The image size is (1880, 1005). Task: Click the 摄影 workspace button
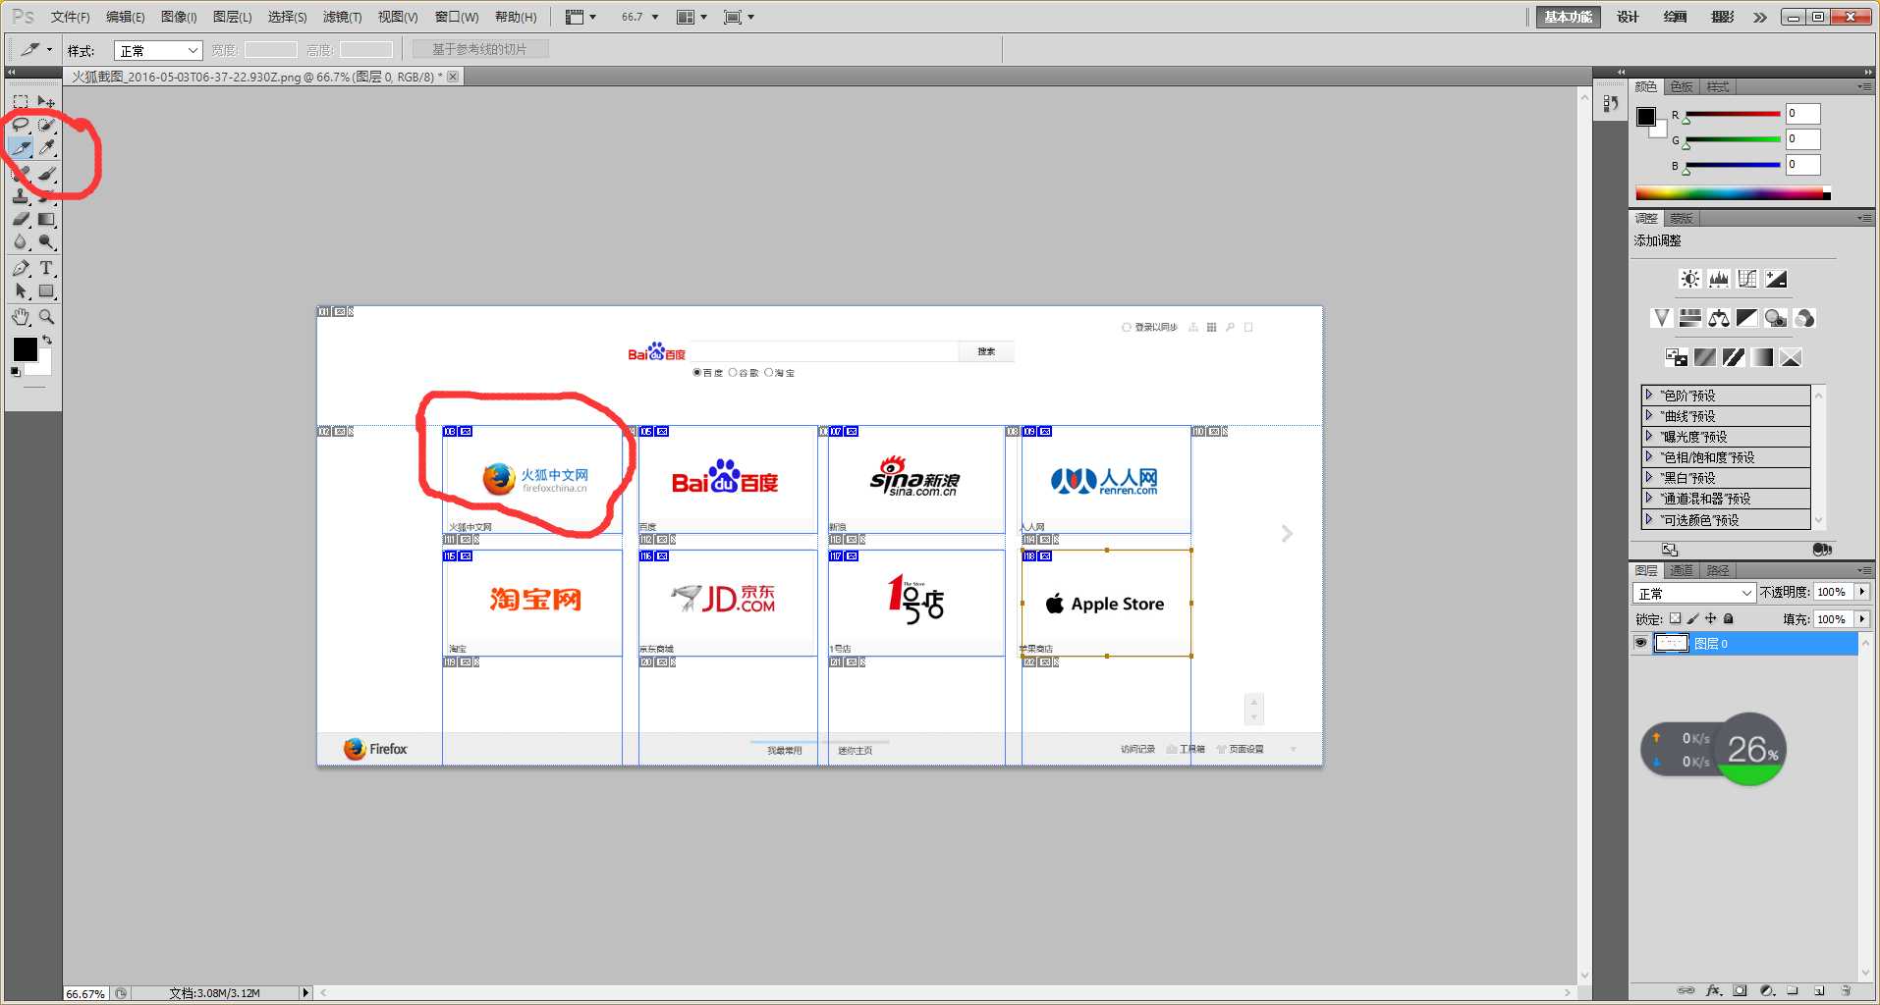[1723, 17]
